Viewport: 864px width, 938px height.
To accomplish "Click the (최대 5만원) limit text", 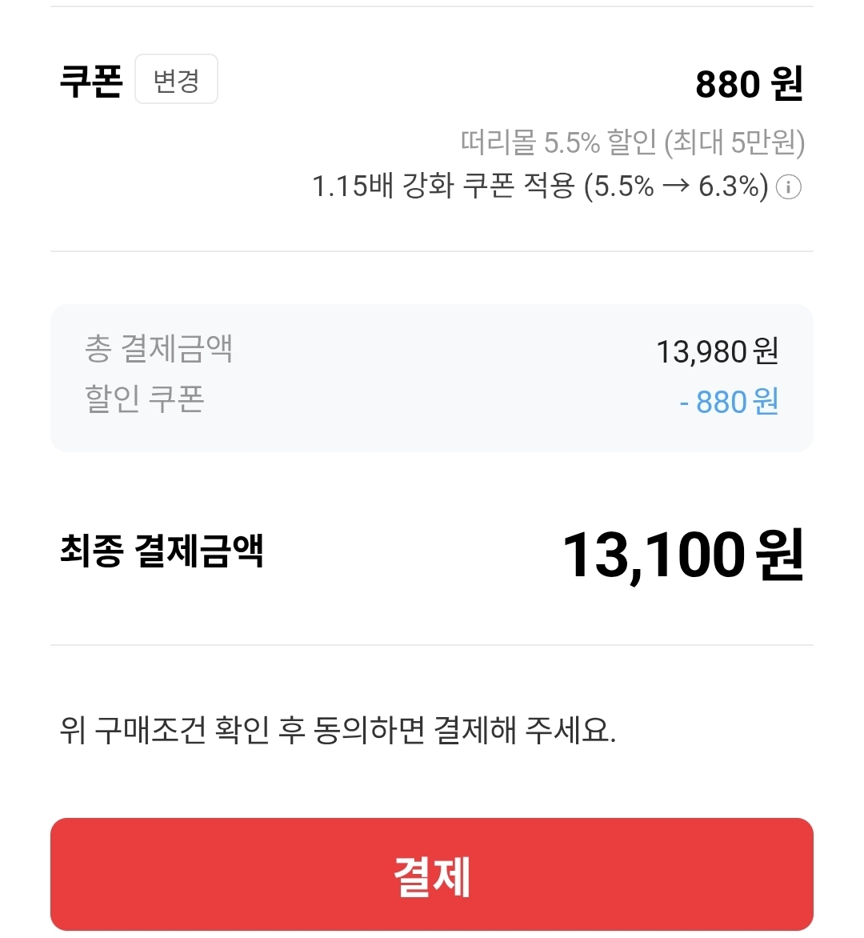I will pyautogui.click(x=734, y=142).
